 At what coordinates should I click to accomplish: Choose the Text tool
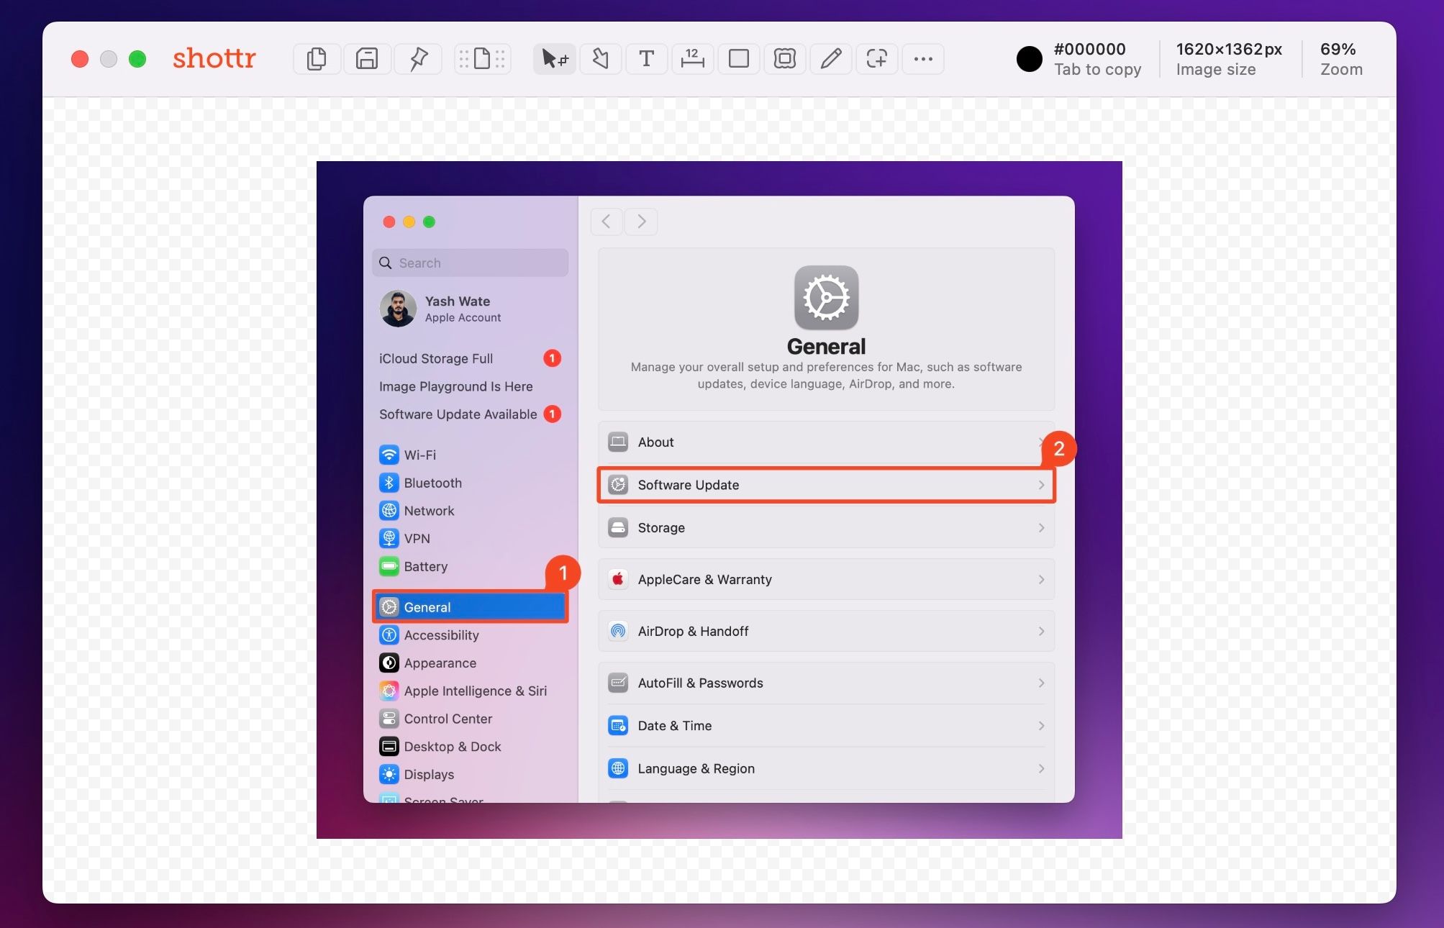646,59
